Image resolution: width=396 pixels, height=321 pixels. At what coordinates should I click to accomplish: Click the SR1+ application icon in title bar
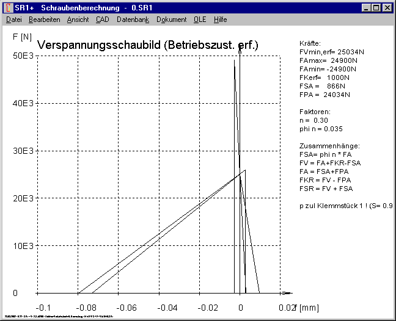[8, 7]
